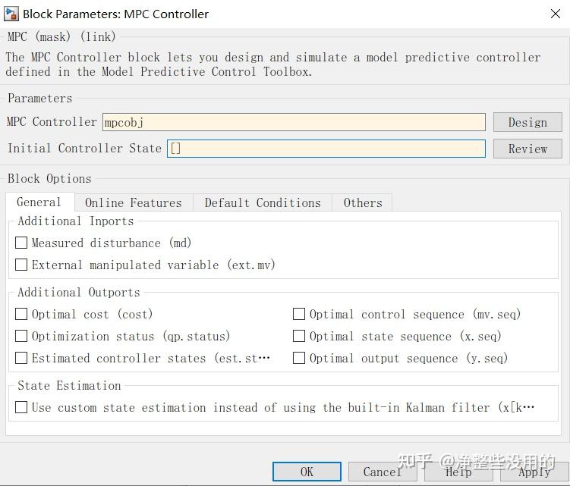Close the Block Parameters dialog

[555, 14]
